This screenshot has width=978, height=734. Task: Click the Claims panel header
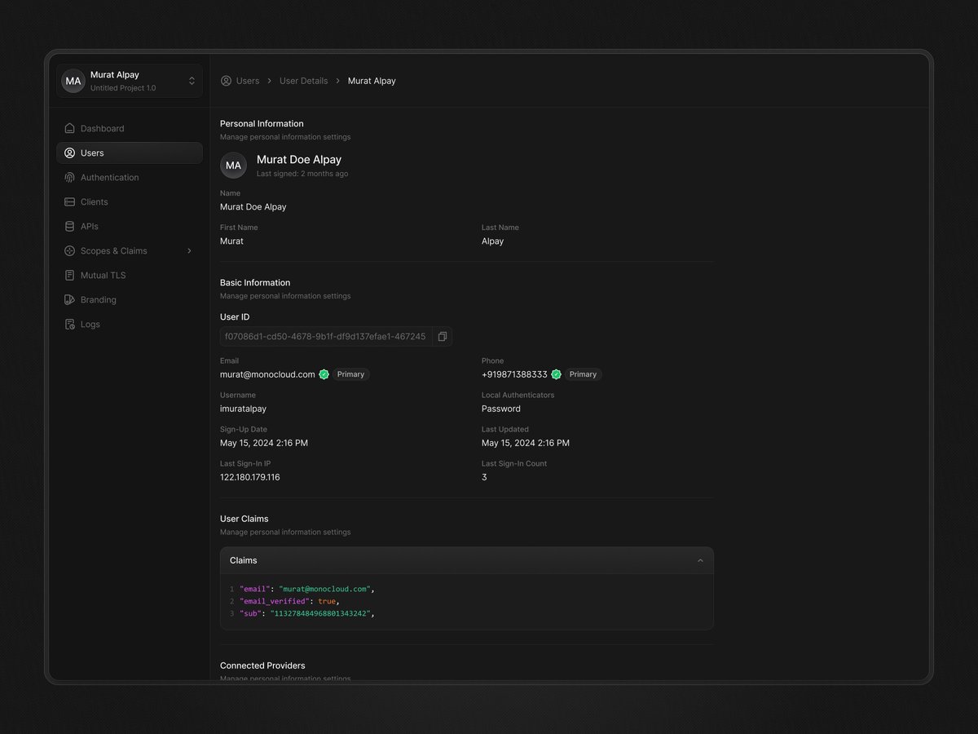point(467,560)
